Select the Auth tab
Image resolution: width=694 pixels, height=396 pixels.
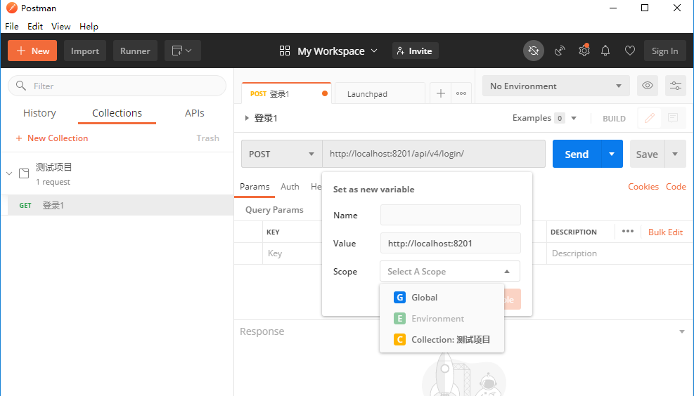pyautogui.click(x=290, y=187)
